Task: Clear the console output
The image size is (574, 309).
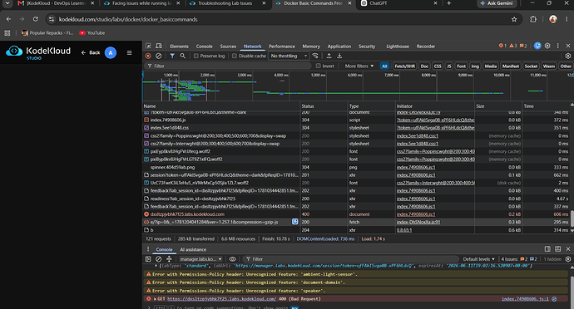Action: (159, 259)
